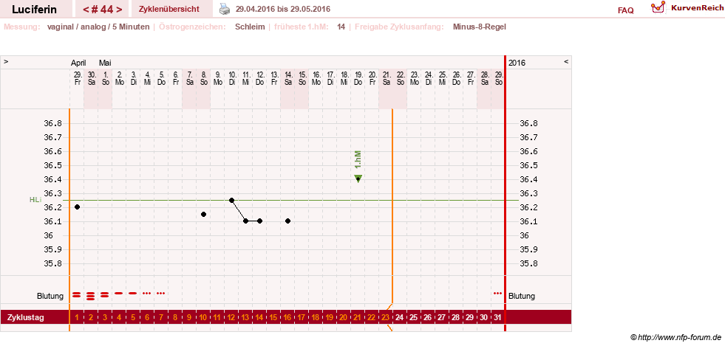Image resolution: width=725 pixels, height=346 pixels.
Task: Click the left Blutung row label
Action: pyautogui.click(x=50, y=296)
